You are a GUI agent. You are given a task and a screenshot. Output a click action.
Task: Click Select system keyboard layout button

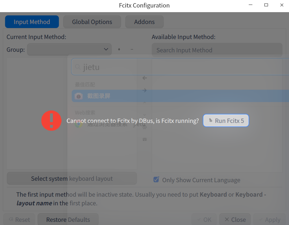72,179
